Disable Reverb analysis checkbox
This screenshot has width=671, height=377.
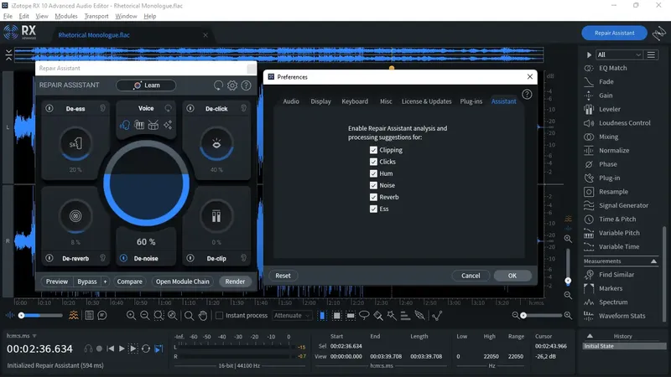374,198
